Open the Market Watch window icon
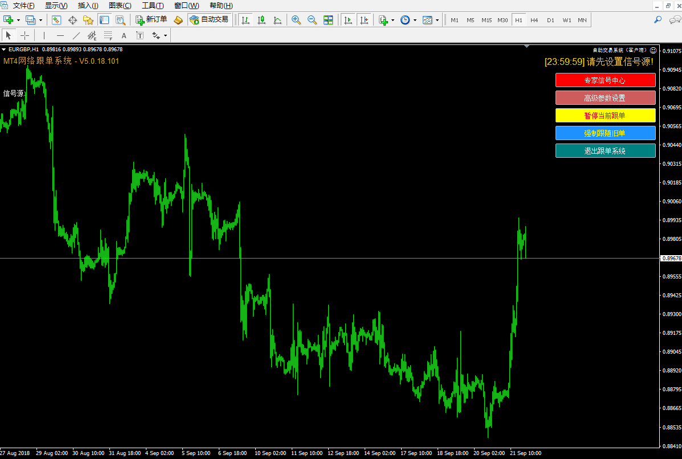This screenshot has width=682, height=459. (56, 20)
